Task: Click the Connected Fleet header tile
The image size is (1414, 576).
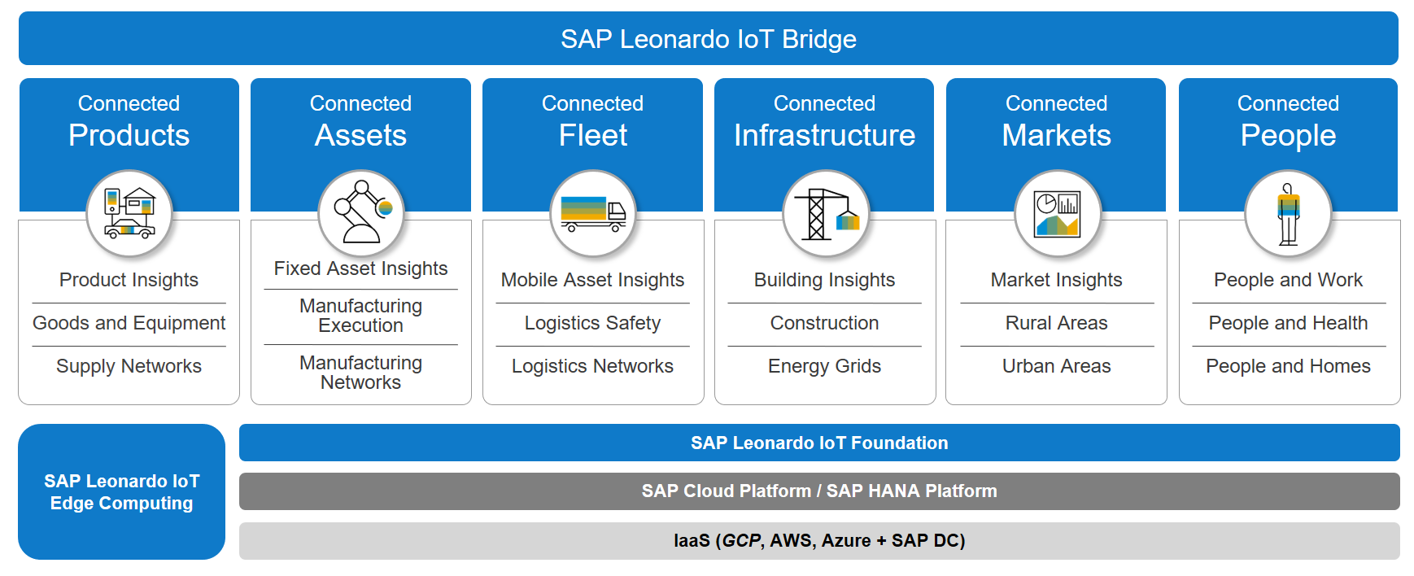Action: pos(592,122)
